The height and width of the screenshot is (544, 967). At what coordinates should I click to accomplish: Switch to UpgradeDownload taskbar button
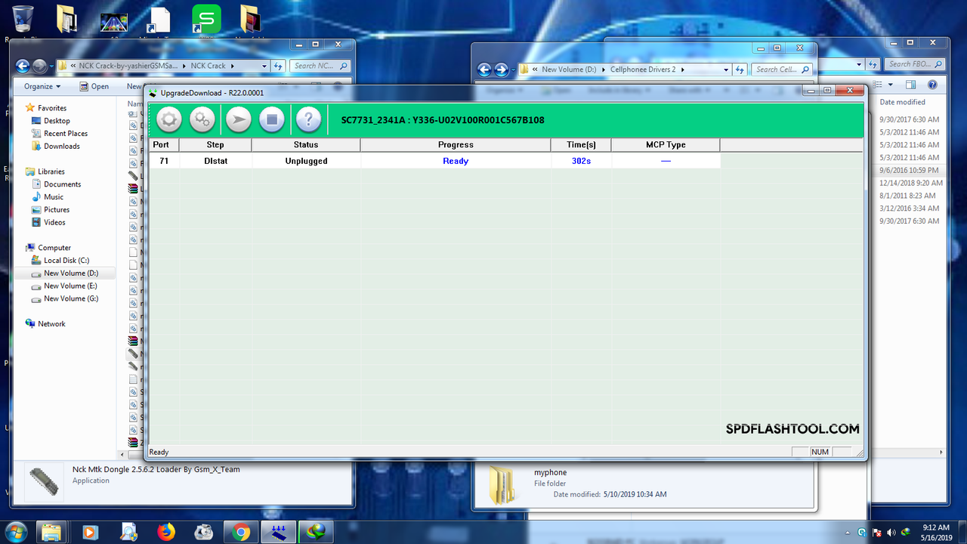[278, 532]
